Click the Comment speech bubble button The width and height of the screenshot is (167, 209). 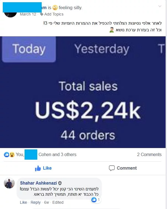point(123,168)
